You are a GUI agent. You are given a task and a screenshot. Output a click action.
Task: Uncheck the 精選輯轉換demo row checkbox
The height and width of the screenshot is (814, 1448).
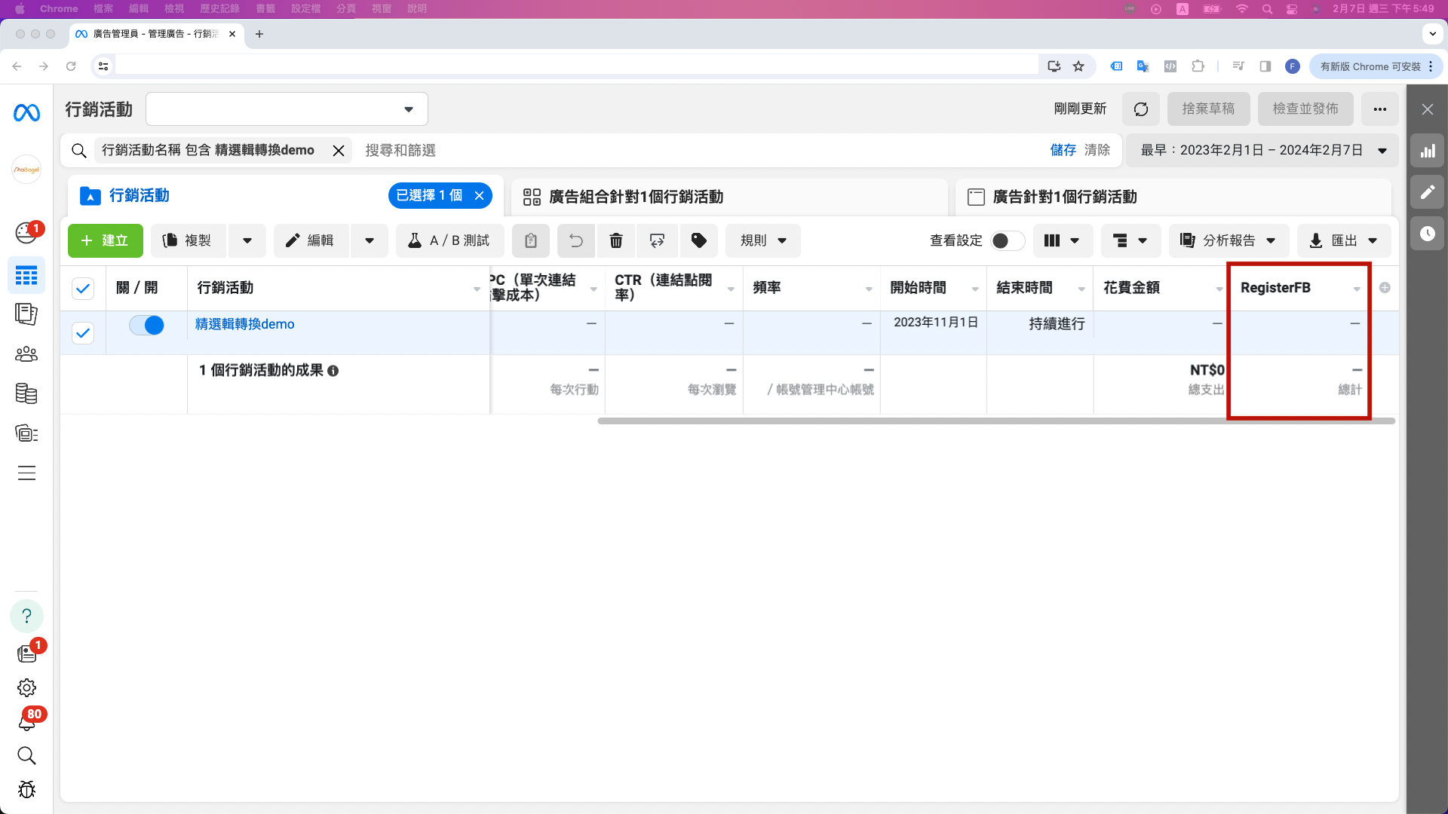tap(83, 332)
